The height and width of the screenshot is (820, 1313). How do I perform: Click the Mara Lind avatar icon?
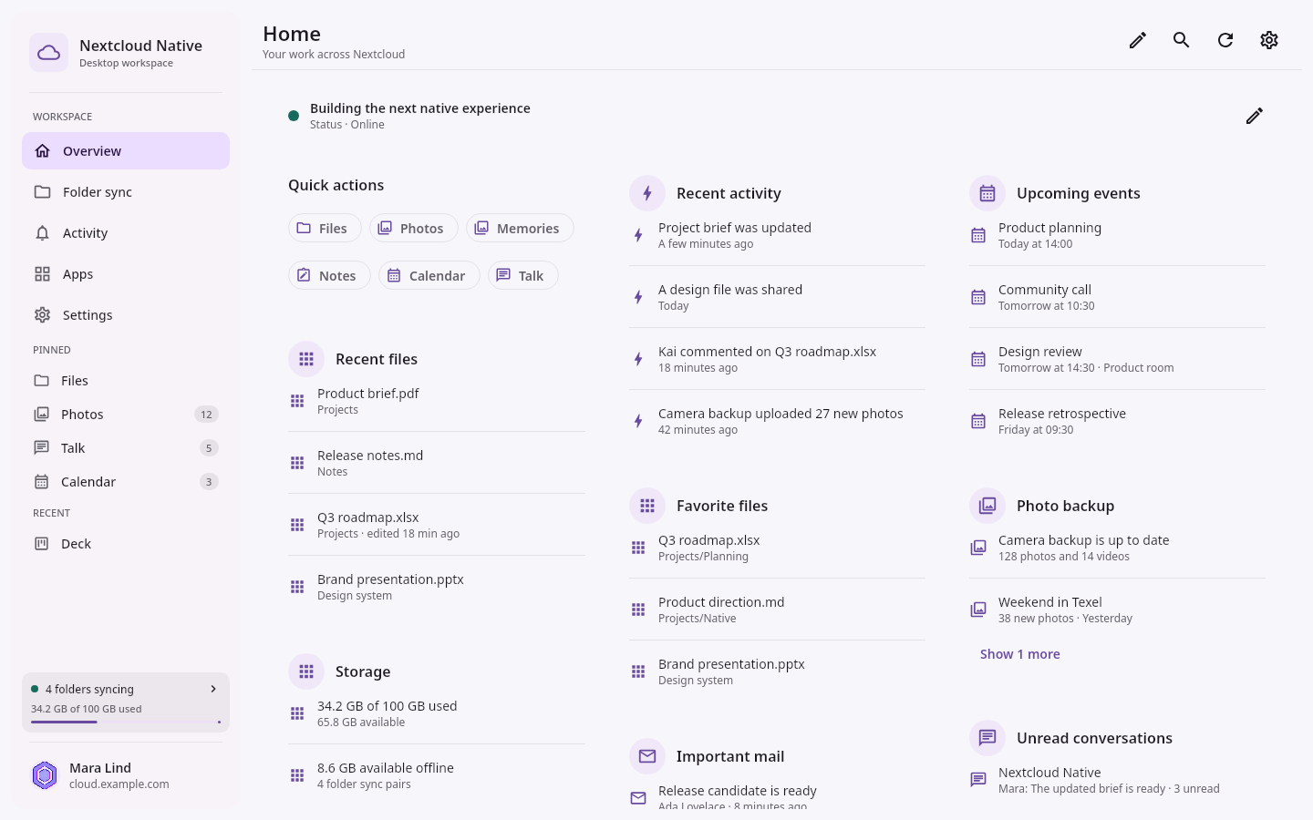tap(45, 775)
